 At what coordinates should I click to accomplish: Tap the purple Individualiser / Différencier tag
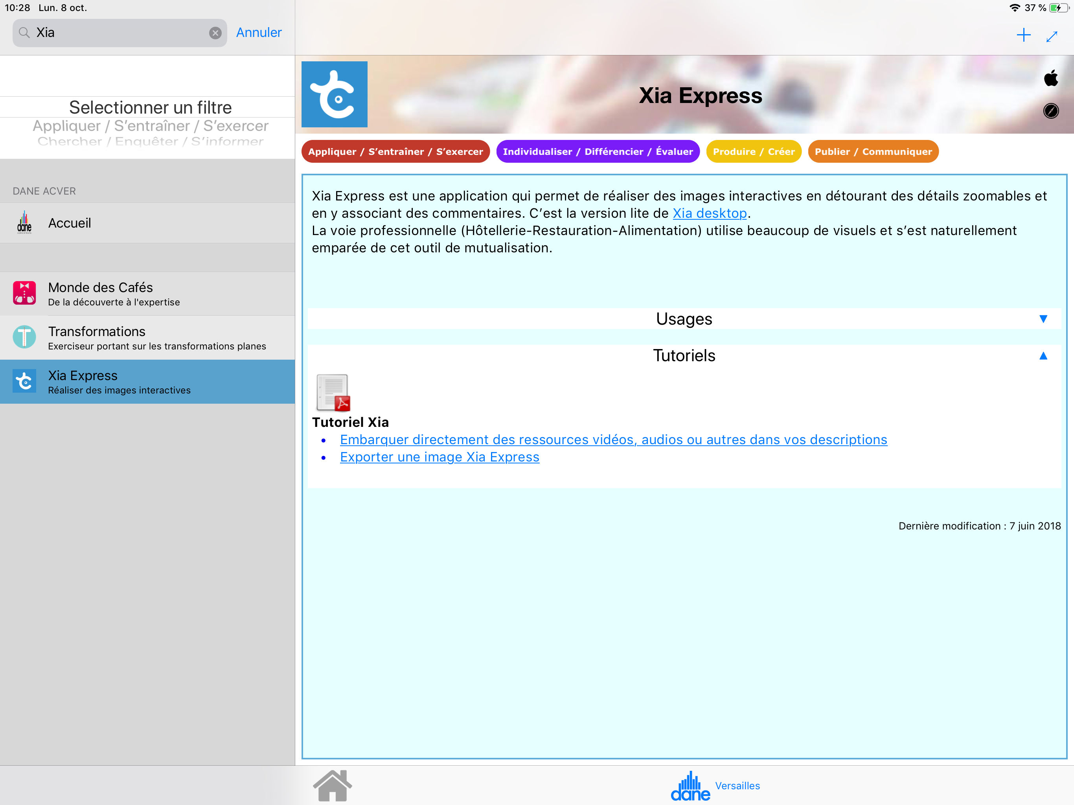(x=597, y=151)
